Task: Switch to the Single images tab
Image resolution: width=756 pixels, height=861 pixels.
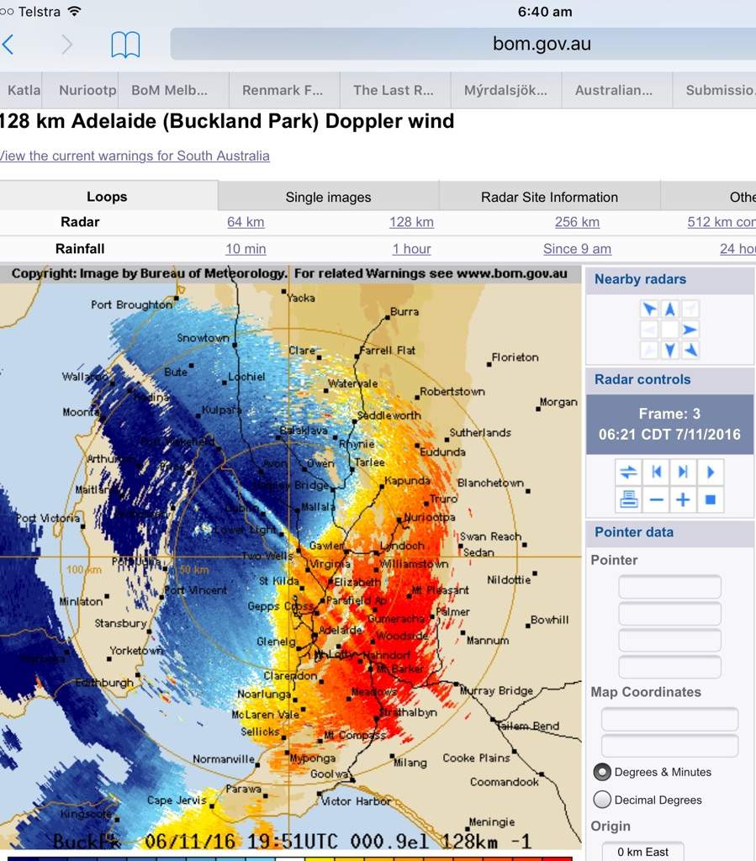Action: tap(328, 197)
